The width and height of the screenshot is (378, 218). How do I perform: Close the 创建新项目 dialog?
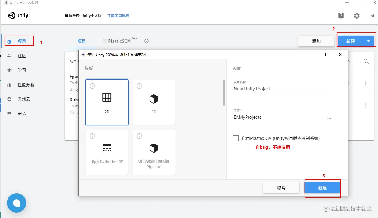pyautogui.click(x=341, y=55)
